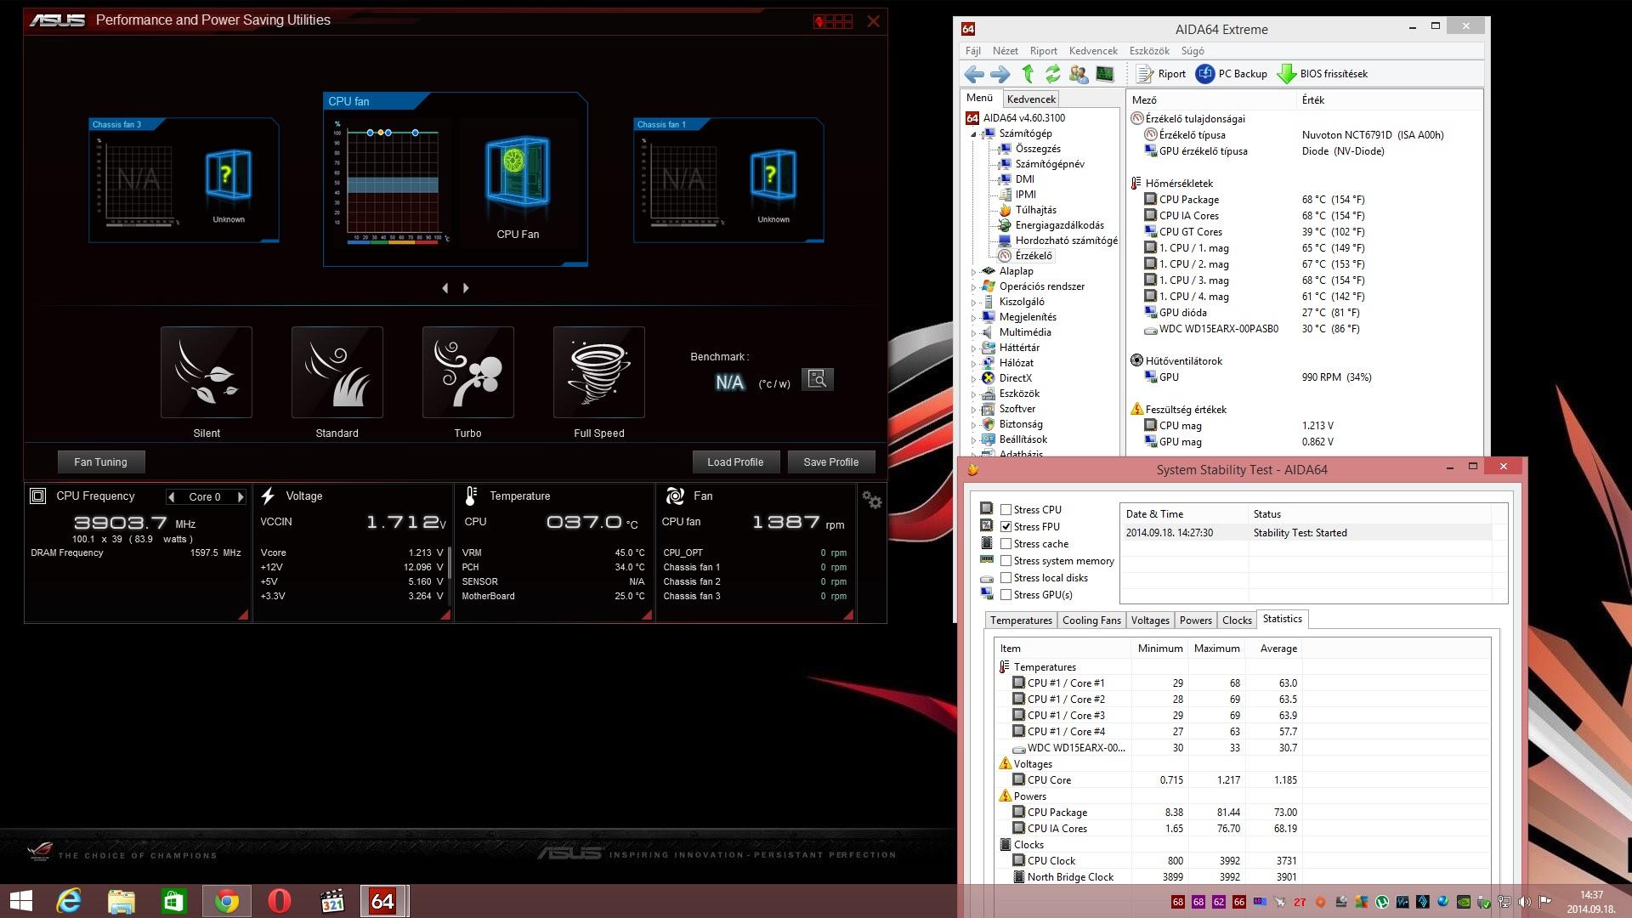
Task: Open File Explorer from the taskbar
Action: [x=122, y=901]
